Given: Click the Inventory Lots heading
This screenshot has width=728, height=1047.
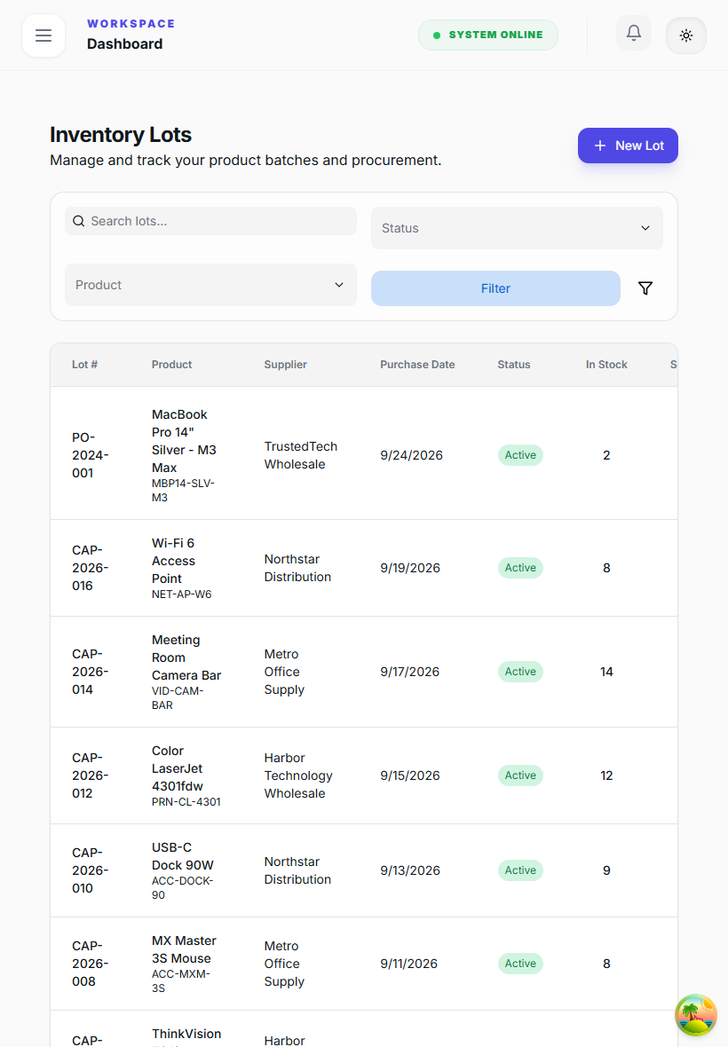Looking at the screenshot, I should [x=121, y=135].
